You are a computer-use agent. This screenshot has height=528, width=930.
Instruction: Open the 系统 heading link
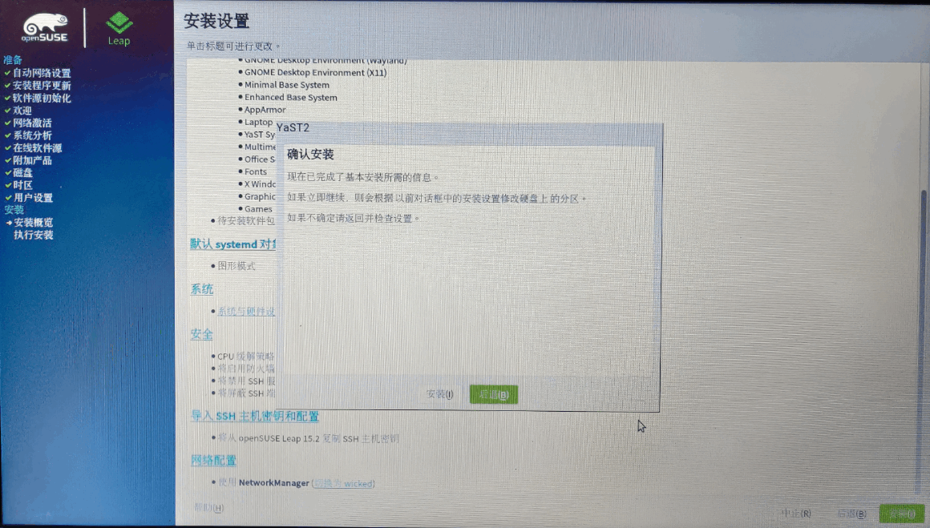[x=202, y=289]
